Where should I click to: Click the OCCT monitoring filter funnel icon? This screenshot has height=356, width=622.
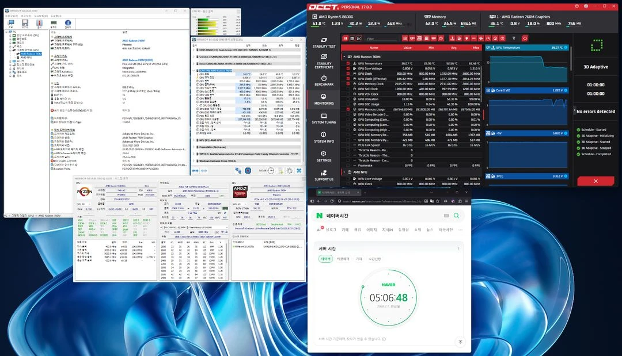point(514,39)
